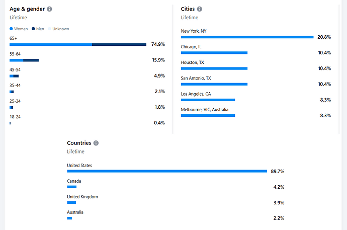Image resolution: width=347 pixels, height=230 pixels.
Task: Click the Age & gender info icon
Action: point(49,9)
